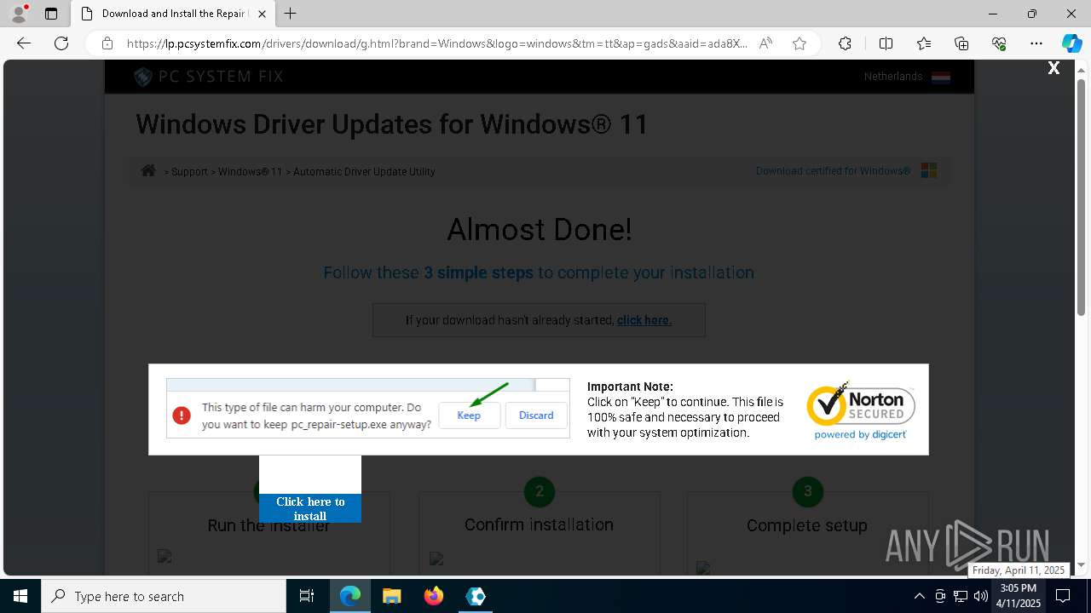Click the 'click here.' download link

coord(644,320)
